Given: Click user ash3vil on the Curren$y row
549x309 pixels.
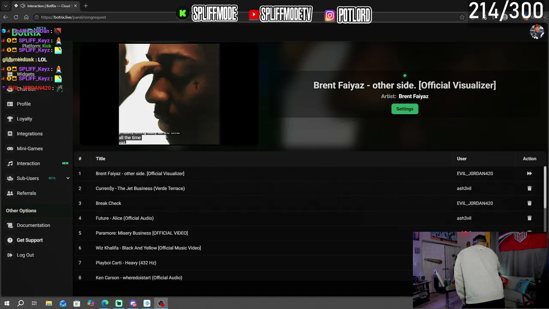Looking at the screenshot, I should pyautogui.click(x=464, y=188).
